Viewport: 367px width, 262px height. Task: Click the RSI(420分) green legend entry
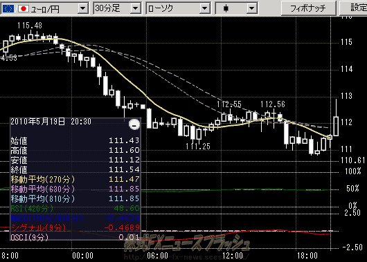pyautogui.click(x=32, y=208)
